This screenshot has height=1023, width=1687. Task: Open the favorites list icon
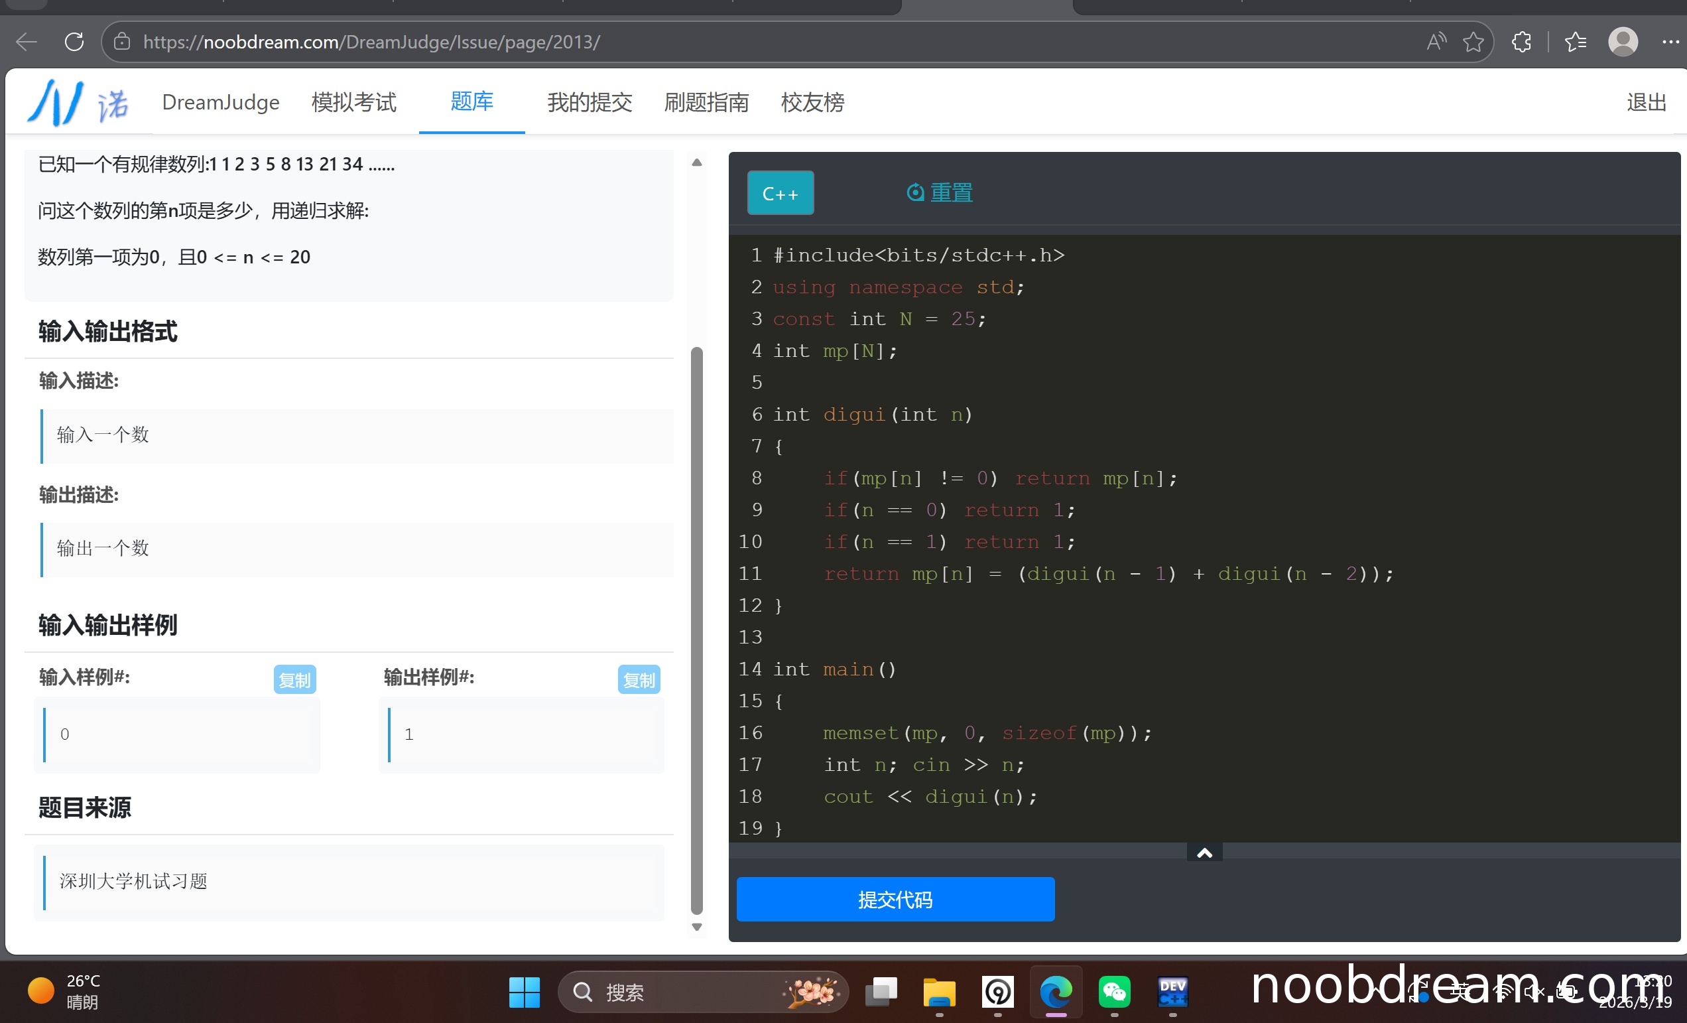(1576, 42)
